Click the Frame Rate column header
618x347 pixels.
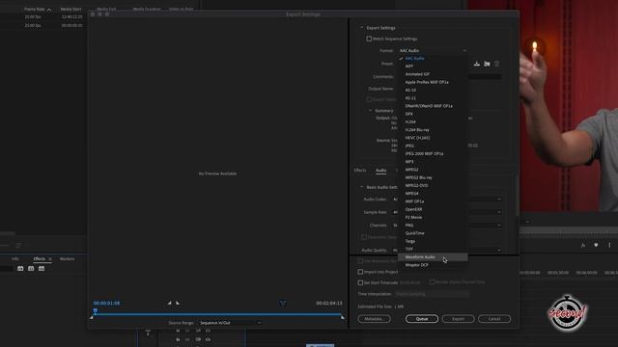pyautogui.click(x=35, y=9)
